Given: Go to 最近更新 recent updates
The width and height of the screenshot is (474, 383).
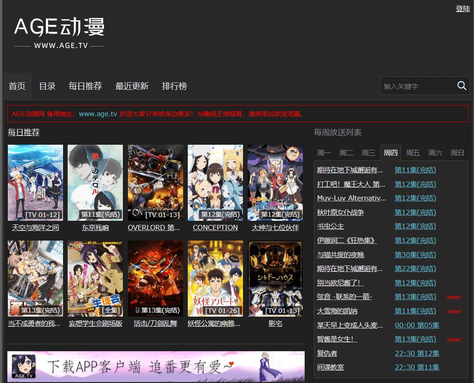Looking at the screenshot, I should [132, 86].
